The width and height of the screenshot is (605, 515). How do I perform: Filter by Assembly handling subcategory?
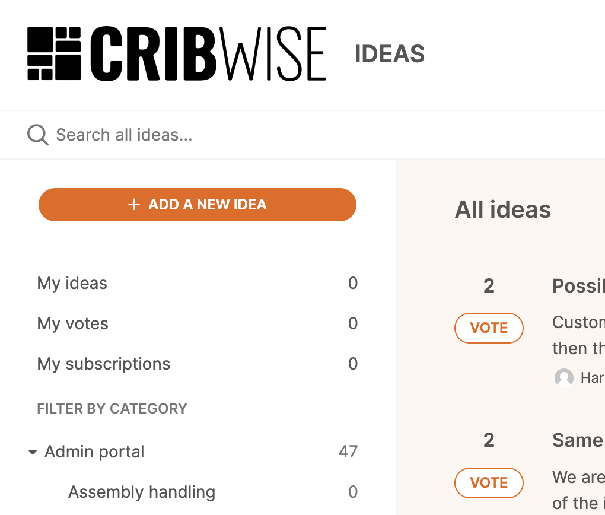pyautogui.click(x=142, y=492)
